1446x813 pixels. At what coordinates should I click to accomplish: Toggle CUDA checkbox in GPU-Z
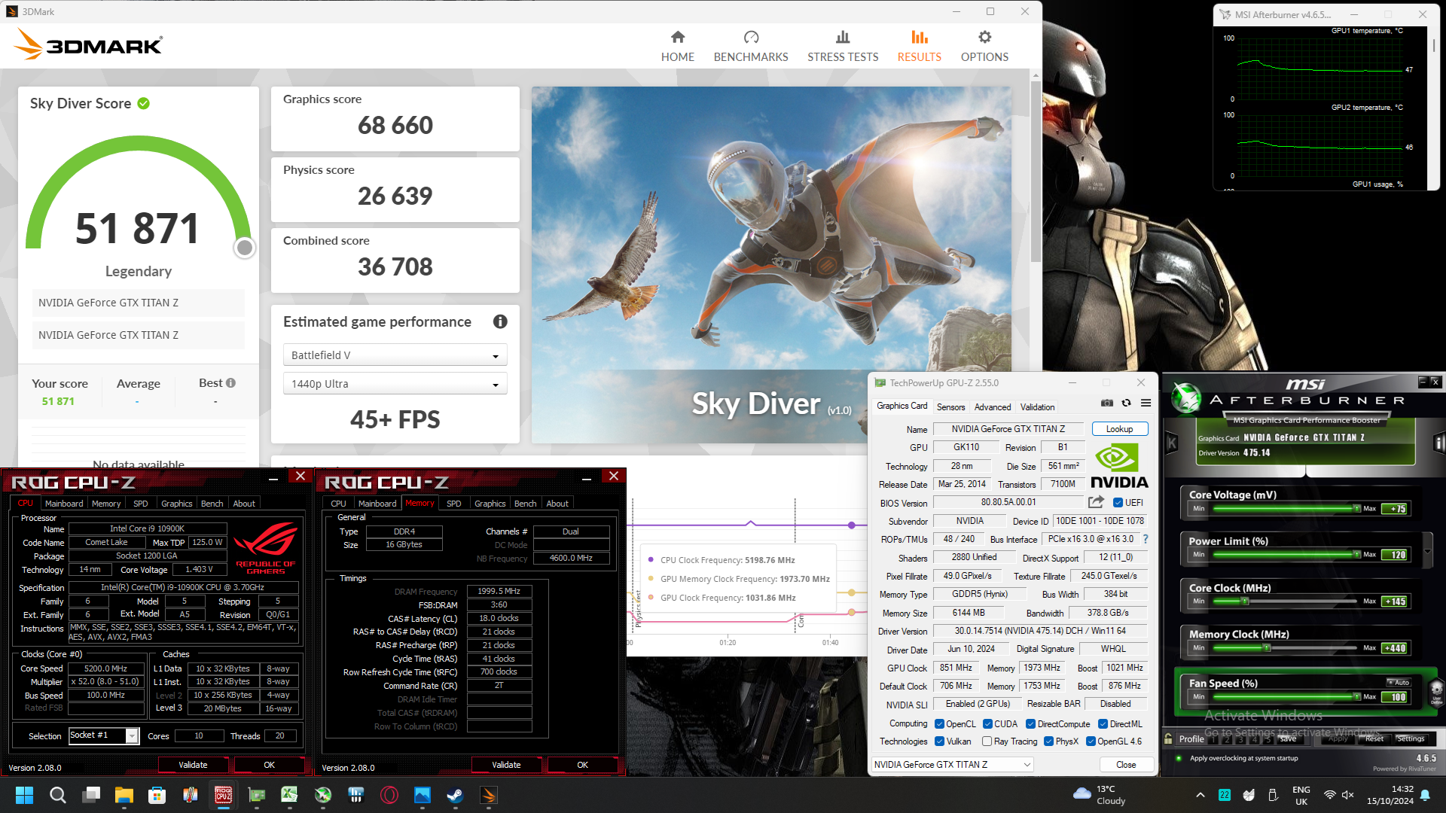coord(987,724)
